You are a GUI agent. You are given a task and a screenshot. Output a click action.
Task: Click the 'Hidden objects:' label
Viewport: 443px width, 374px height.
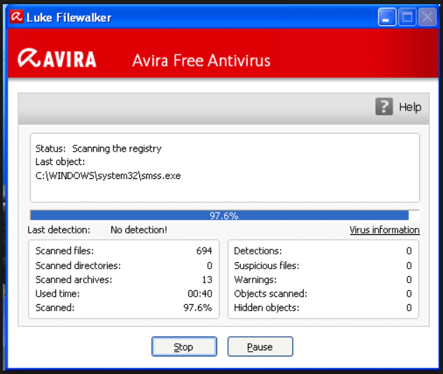click(x=267, y=308)
